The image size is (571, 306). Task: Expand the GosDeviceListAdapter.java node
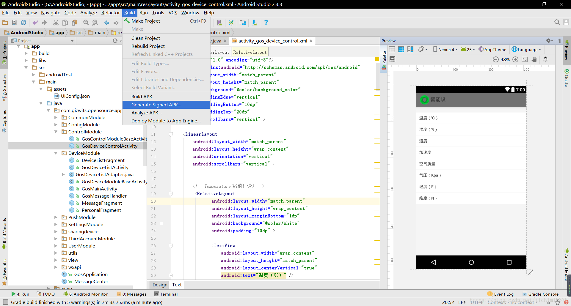point(63,174)
